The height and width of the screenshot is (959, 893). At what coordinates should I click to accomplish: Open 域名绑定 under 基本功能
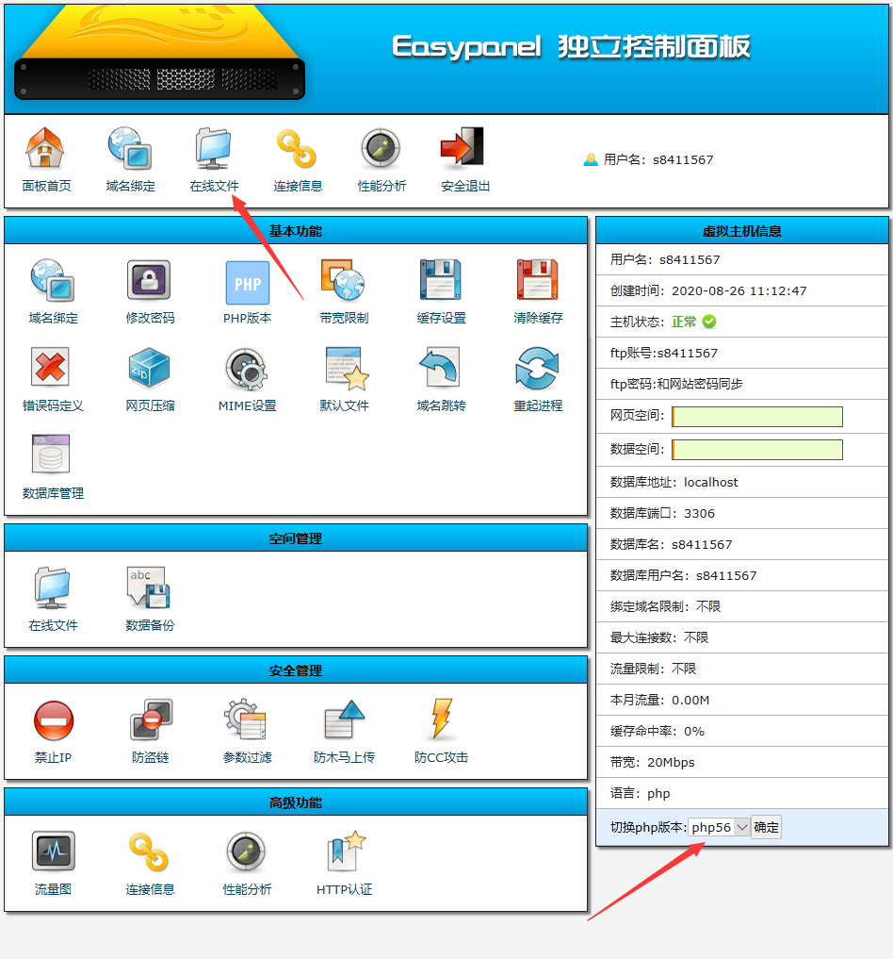[53, 280]
